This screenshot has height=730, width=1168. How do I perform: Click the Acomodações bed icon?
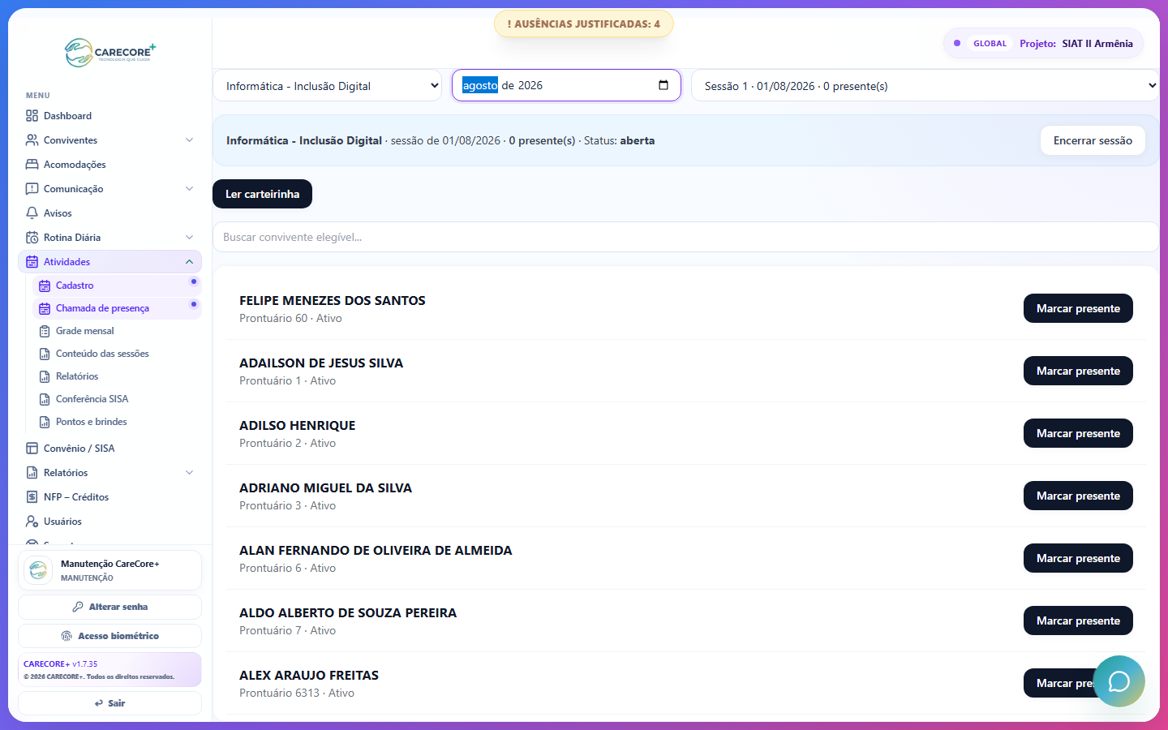[x=32, y=165]
